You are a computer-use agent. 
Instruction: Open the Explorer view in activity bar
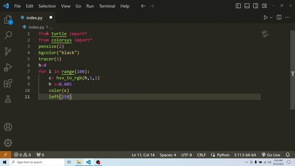[x=8, y=19]
